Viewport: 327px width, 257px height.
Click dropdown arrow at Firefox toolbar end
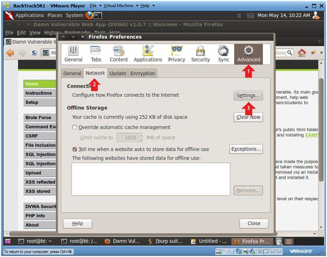point(322,53)
